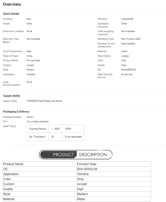Click the >3000 quantity cell
Screen dimensions: 166x202
[x=68, y=129]
